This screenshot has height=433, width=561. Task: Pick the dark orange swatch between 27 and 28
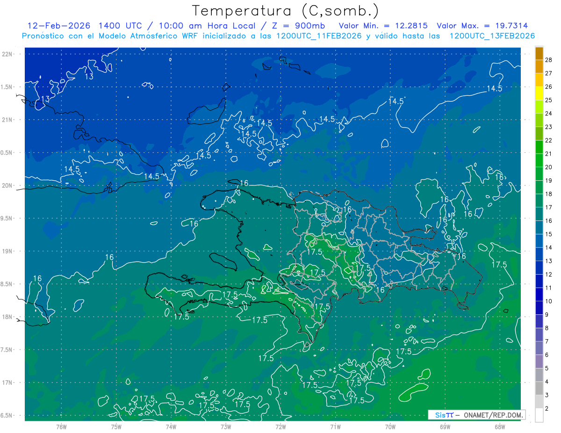(x=539, y=67)
